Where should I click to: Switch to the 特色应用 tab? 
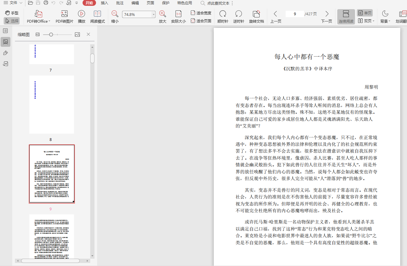[185, 3]
